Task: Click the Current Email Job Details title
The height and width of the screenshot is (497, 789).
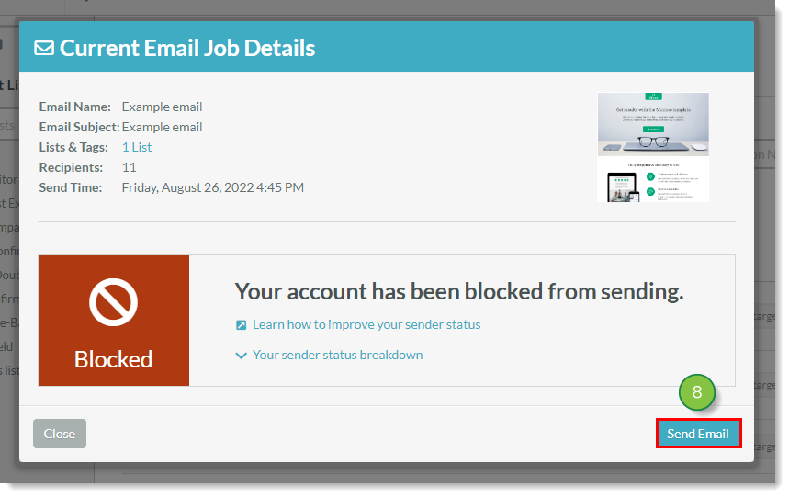Action: coord(187,48)
